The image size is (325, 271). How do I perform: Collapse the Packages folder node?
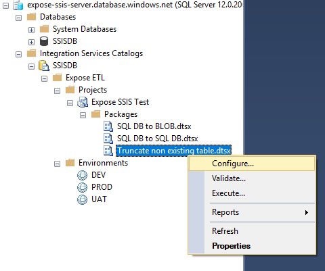point(83,115)
